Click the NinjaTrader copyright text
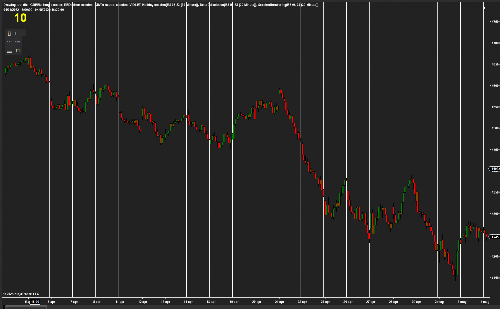Image resolution: width=500 pixels, height=309 pixels. tap(21, 294)
